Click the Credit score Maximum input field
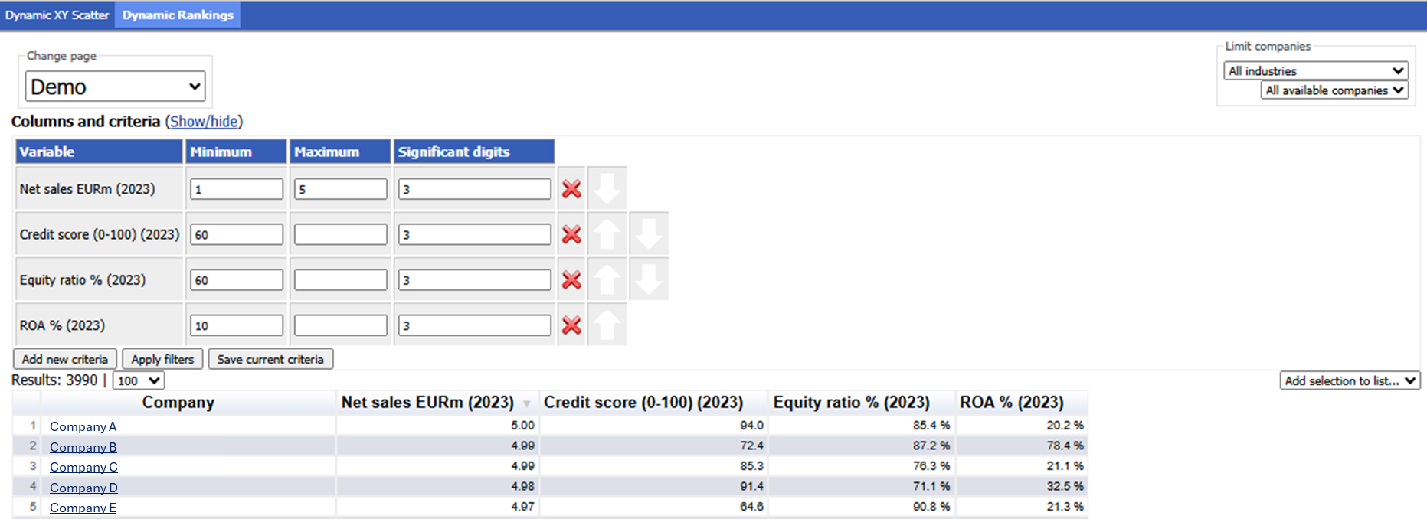Viewport: 1427px width, 519px height. pyautogui.click(x=341, y=234)
